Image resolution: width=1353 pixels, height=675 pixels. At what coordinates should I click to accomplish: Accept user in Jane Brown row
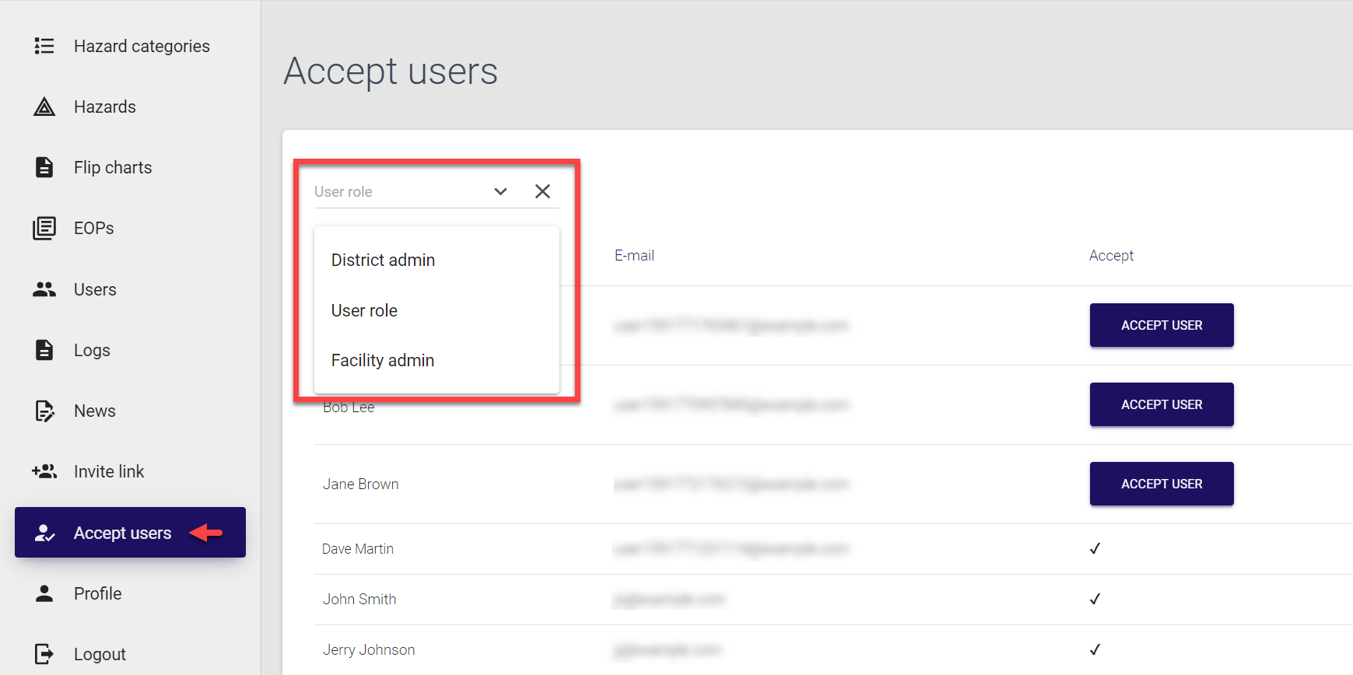pyautogui.click(x=1161, y=484)
